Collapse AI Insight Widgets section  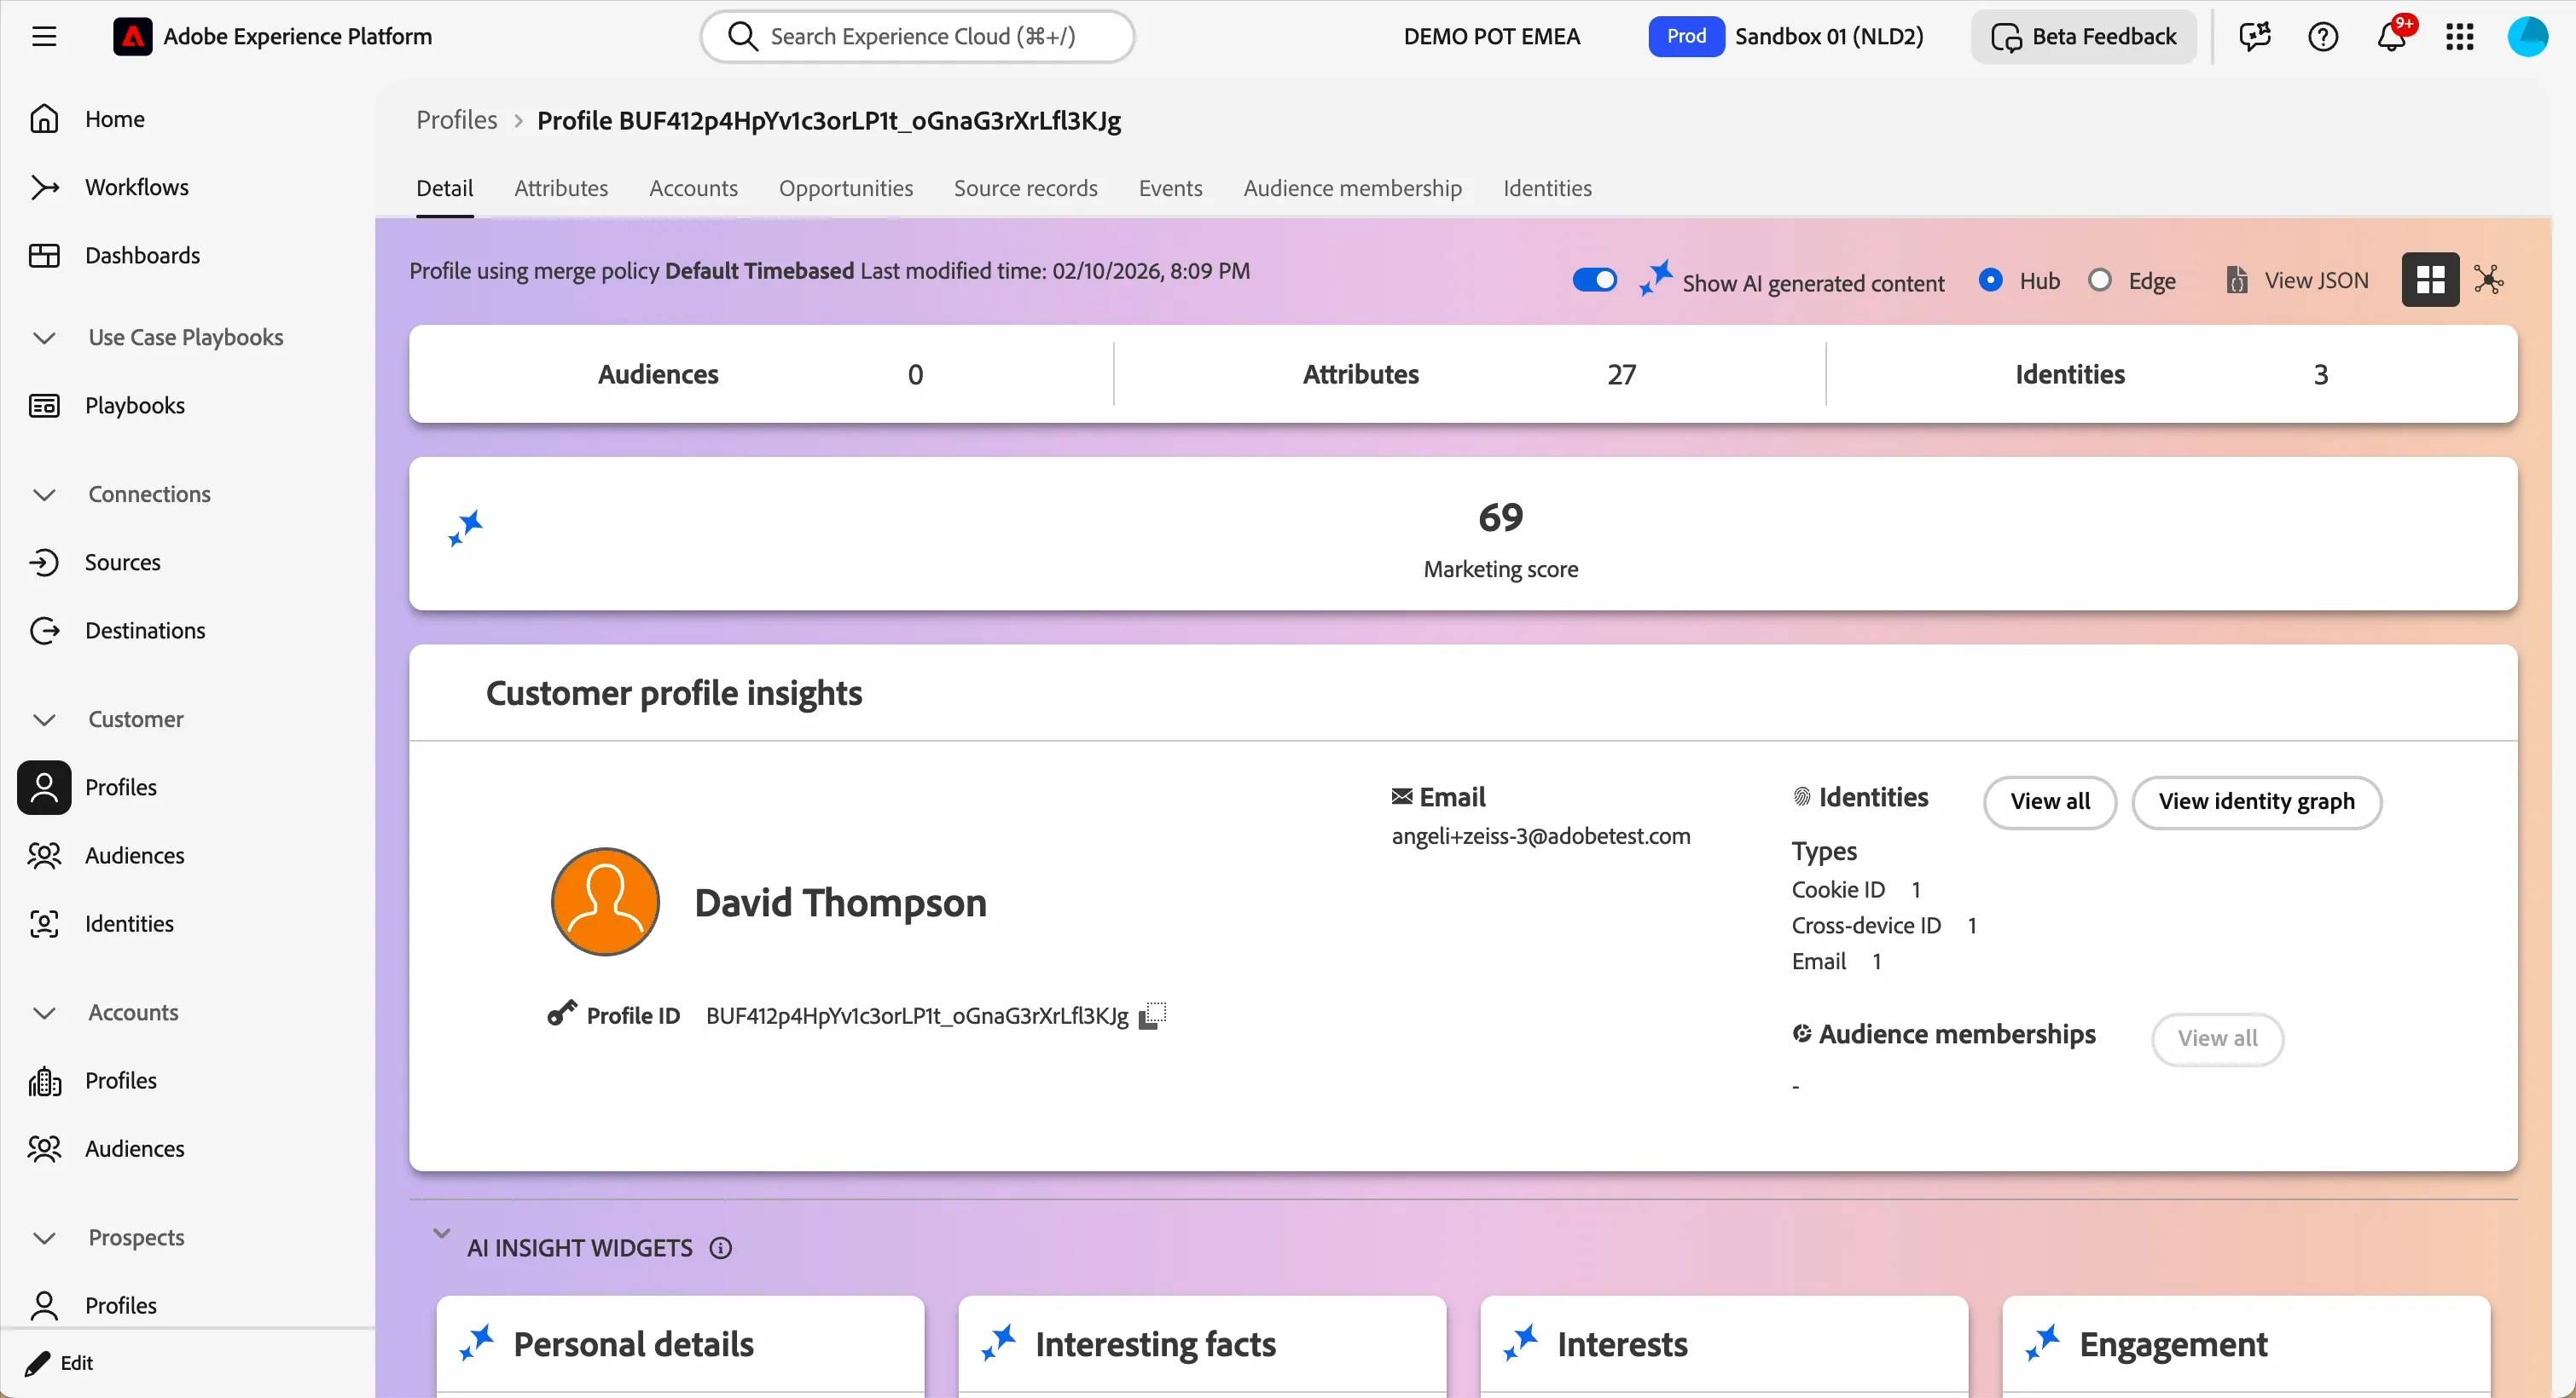(441, 1233)
